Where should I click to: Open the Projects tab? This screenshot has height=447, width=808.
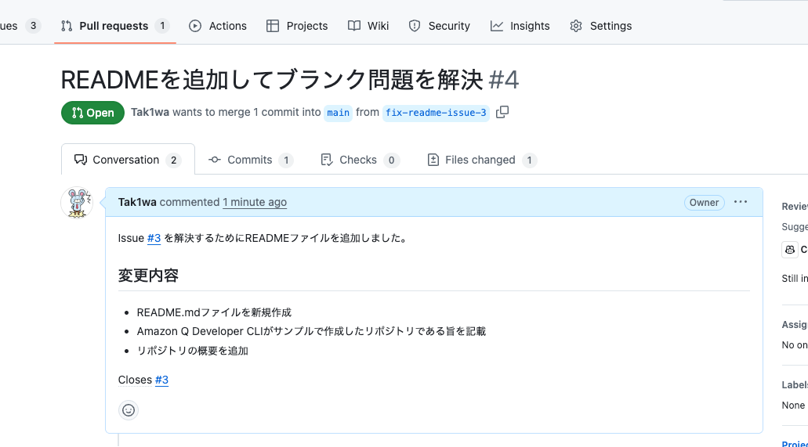pyautogui.click(x=297, y=26)
